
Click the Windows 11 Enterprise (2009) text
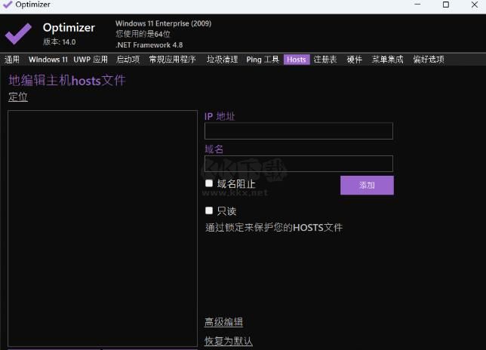click(x=163, y=23)
